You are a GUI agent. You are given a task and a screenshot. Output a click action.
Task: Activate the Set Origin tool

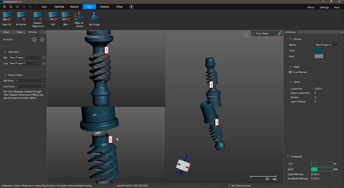[x=94, y=17]
